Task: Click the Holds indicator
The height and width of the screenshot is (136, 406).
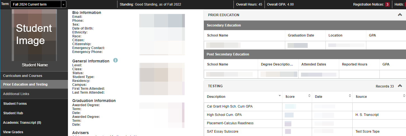Action: 400,4
